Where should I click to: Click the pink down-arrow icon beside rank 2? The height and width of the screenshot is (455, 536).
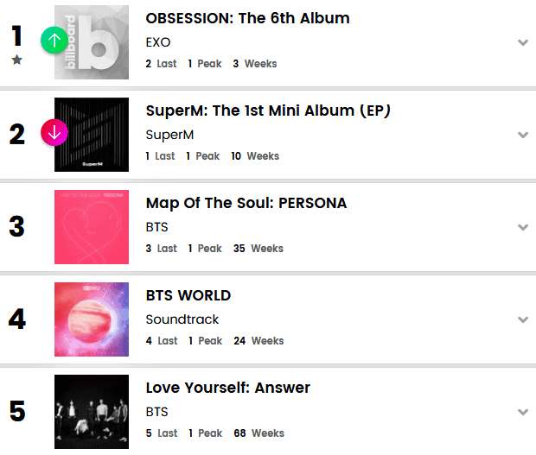click(54, 133)
